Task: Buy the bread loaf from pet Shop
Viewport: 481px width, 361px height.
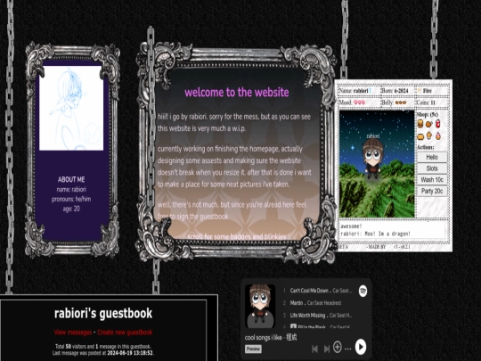Action: (420, 136)
